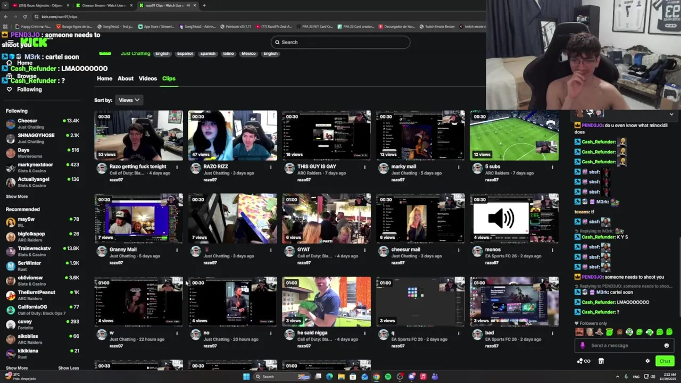Open the emoji picker in chat input
The height and width of the screenshot is (383, 681).
point(666,346)
